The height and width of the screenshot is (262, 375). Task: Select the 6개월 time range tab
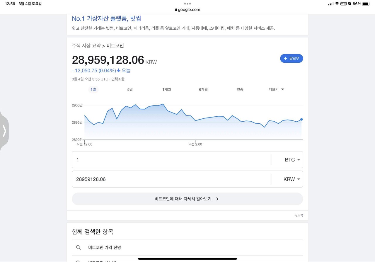click(x=203, y=89)
